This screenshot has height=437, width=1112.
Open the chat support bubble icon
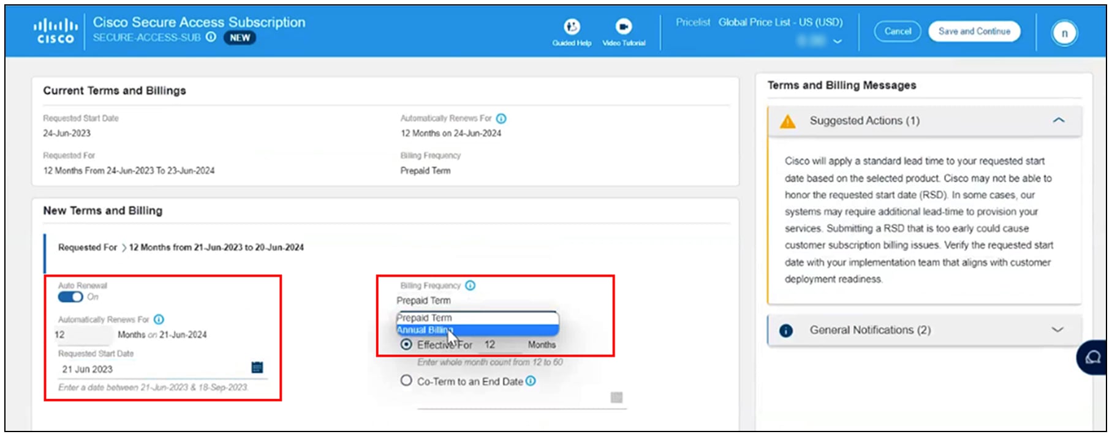[1092, 357]
